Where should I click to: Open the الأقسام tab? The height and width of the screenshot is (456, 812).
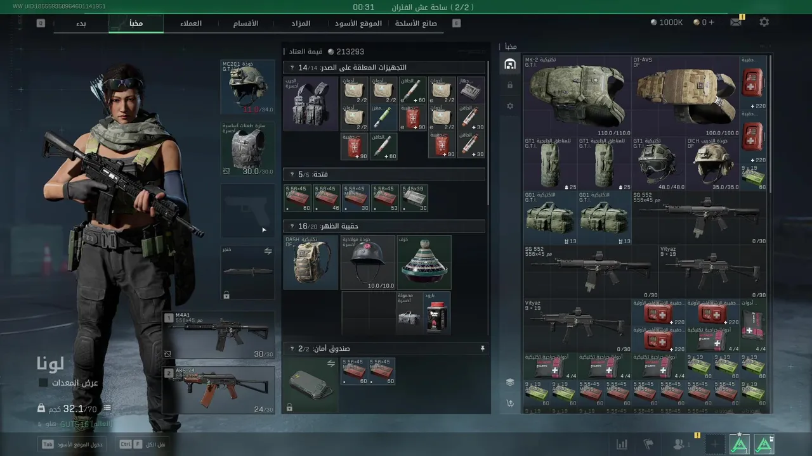246,23
